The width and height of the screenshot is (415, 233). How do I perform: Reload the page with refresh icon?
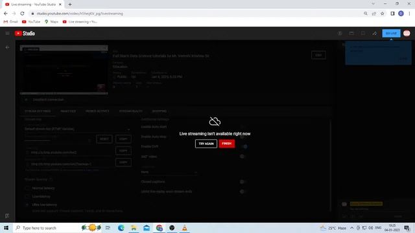[22, 14]
